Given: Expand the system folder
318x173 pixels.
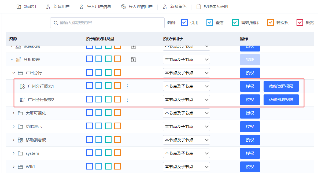Looking at the screenshot, I should pos(14,153).
